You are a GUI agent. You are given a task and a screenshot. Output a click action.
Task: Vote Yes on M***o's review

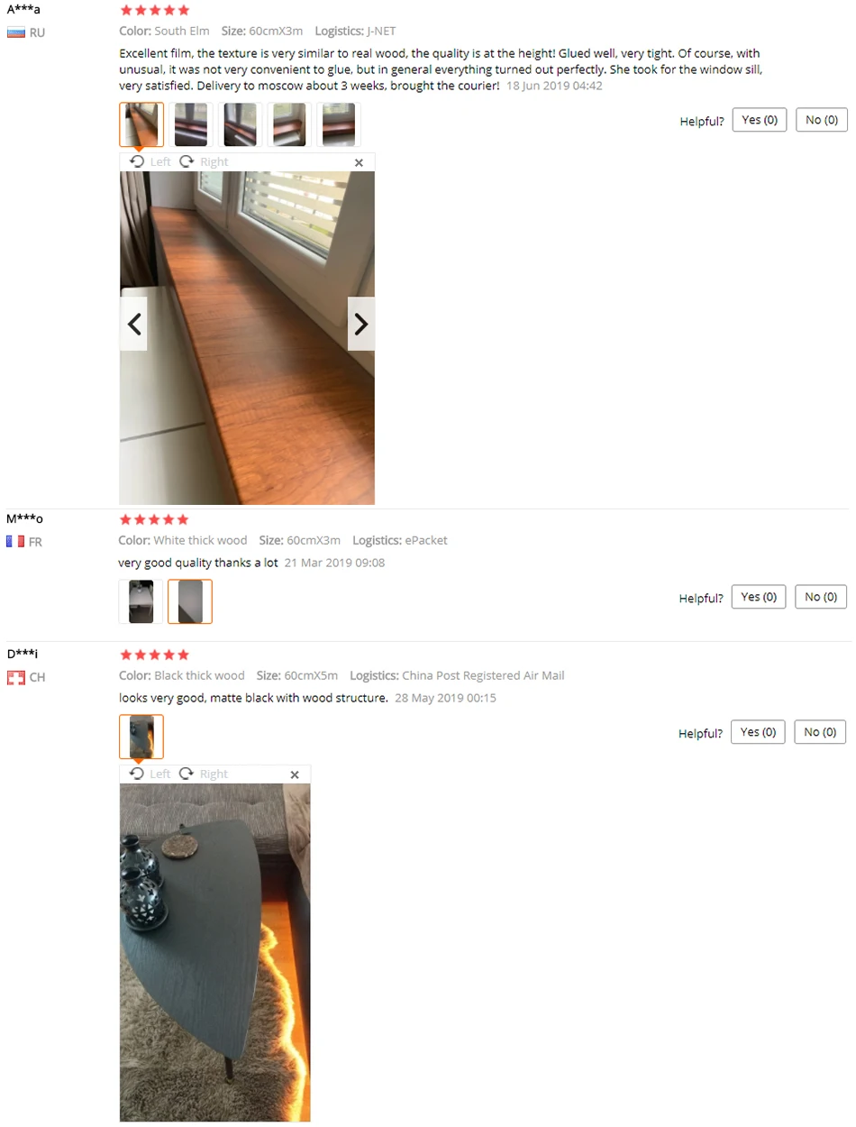coord(759,597)
